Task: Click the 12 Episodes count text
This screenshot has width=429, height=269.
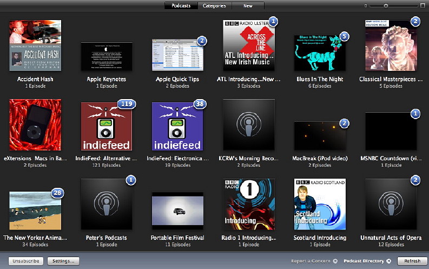Action: [x=391, y=245]
